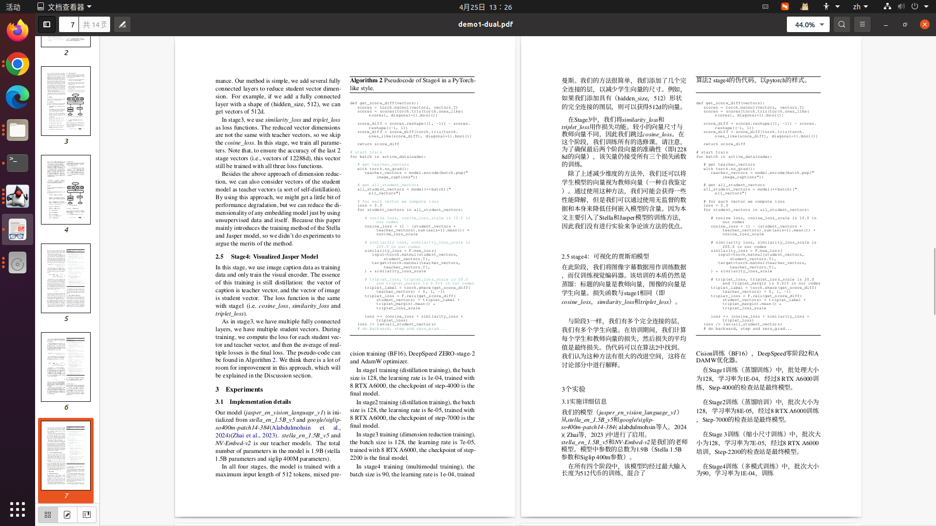Switch to thumbnails grid view
The width and height of the screenshot is (936, 526).
(48, 515)
